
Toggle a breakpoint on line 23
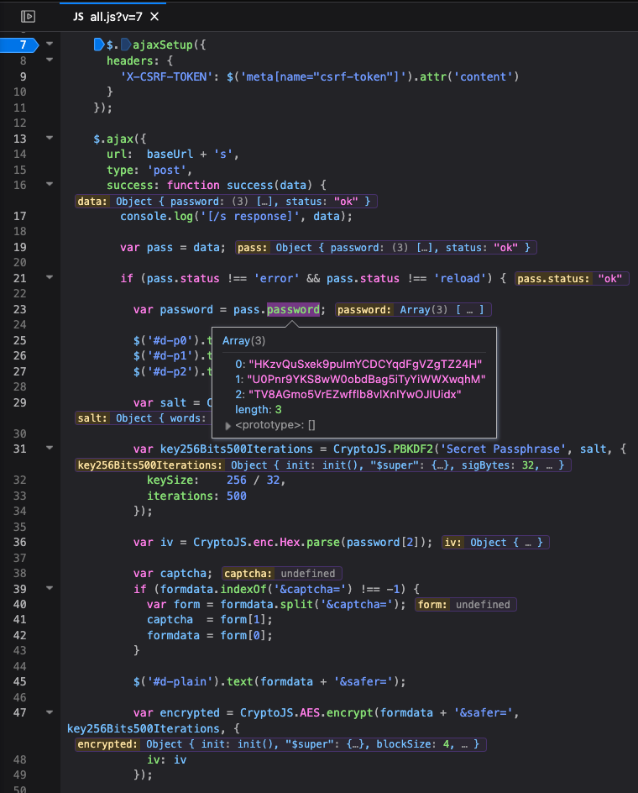[22, 309]
